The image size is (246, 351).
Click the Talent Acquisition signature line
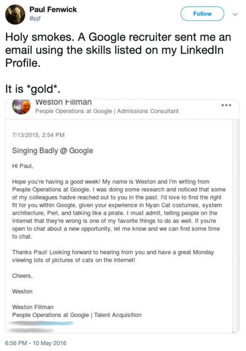[x=77, y=315]
